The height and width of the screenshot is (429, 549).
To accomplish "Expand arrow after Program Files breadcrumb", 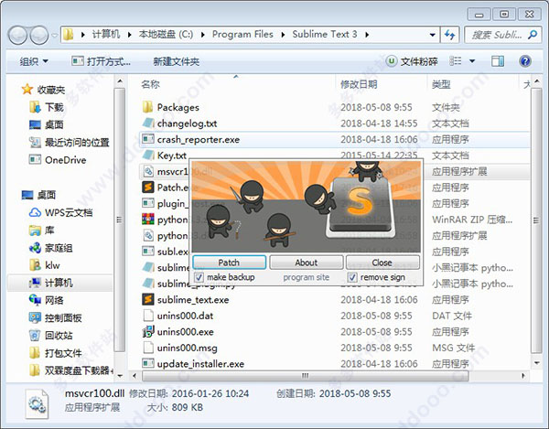I will (x=283, y=35).
